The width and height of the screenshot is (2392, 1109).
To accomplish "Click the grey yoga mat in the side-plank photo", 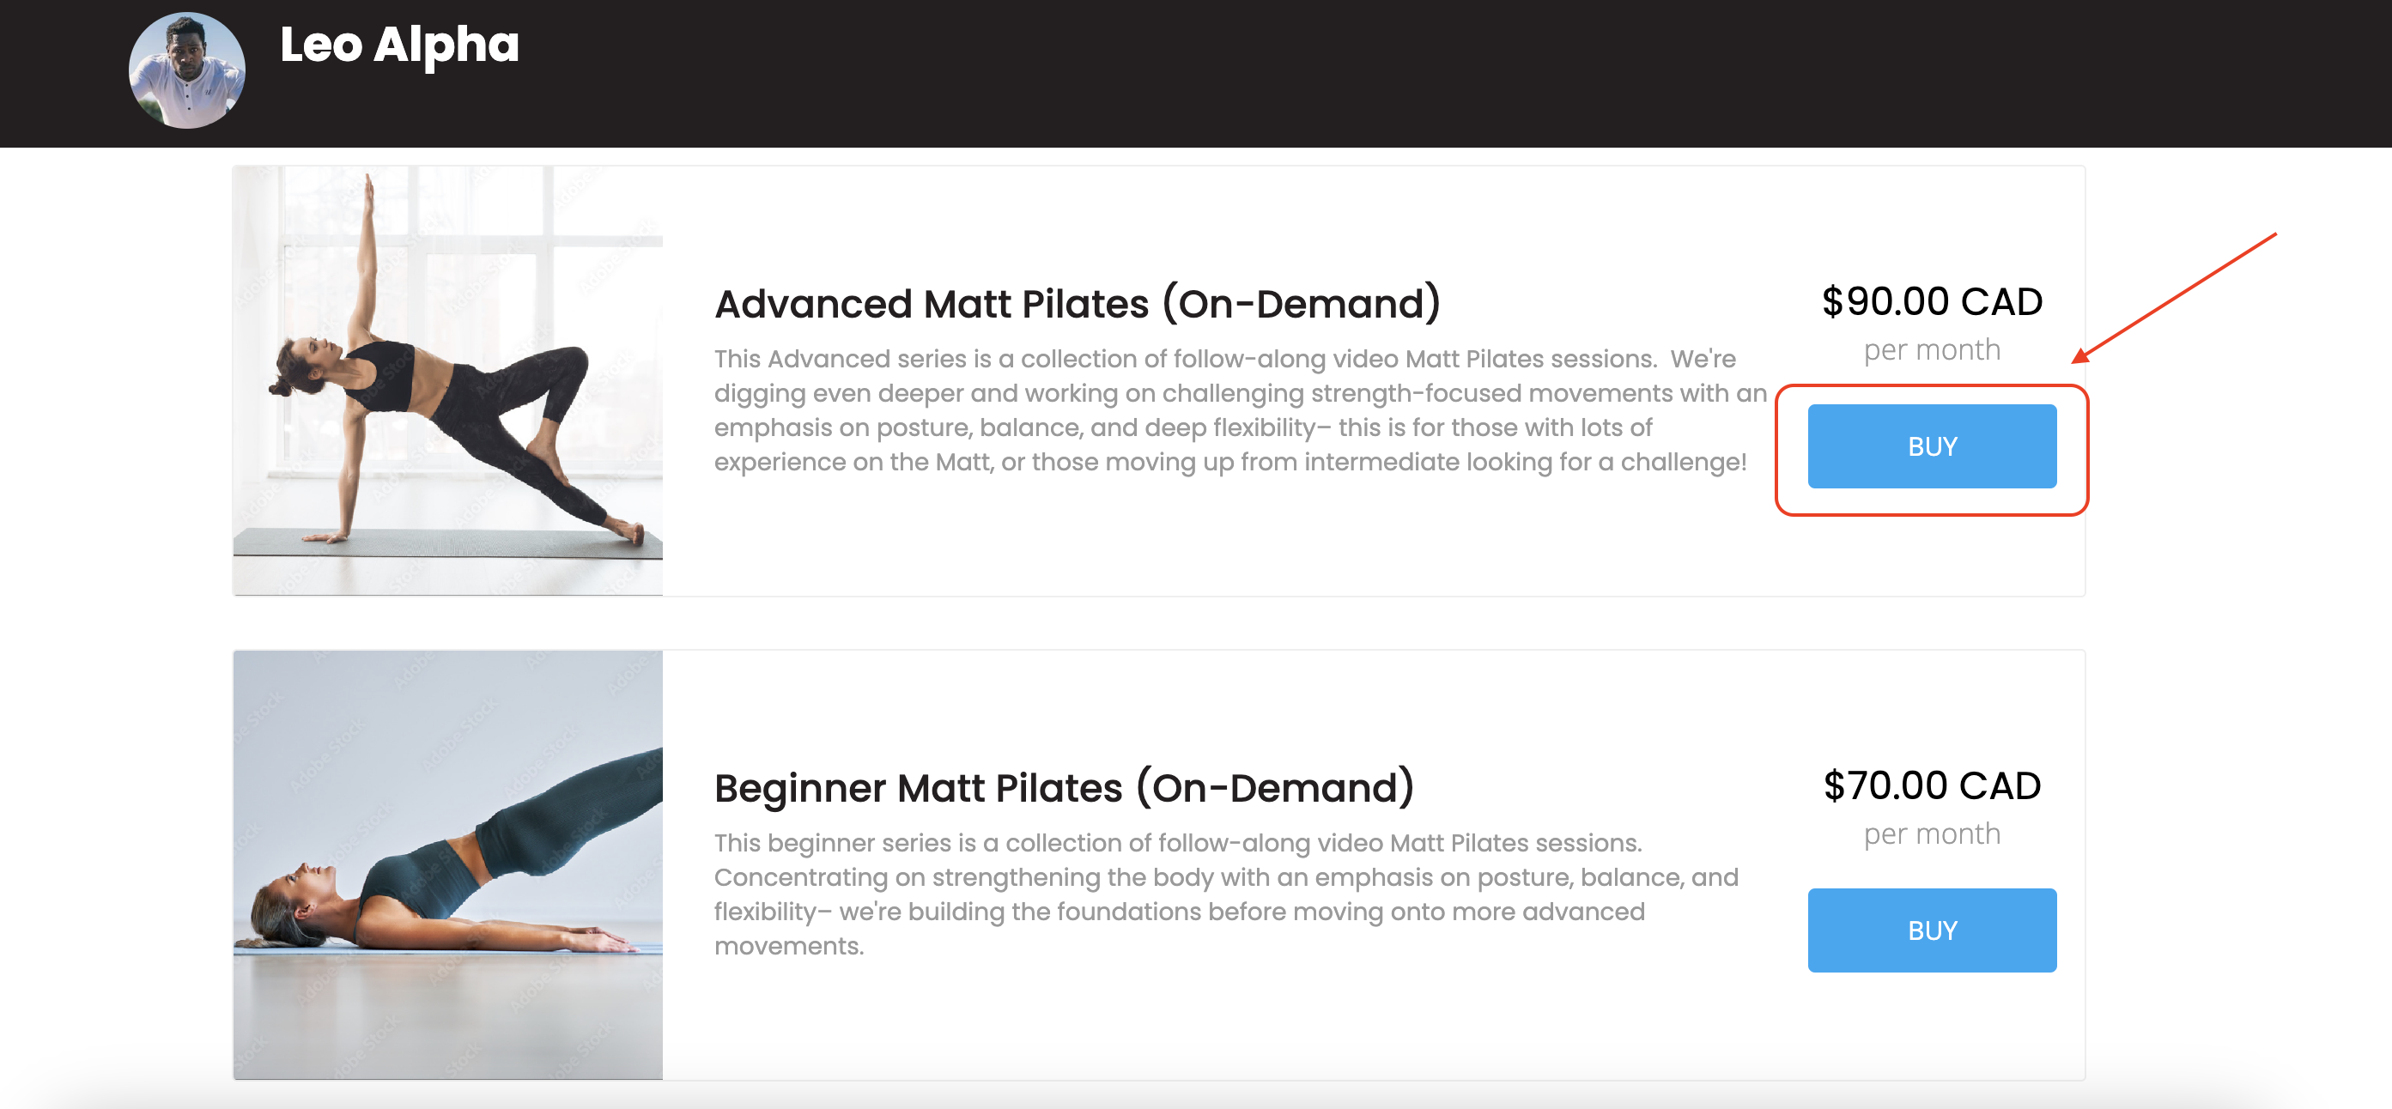I will (446, 541).
